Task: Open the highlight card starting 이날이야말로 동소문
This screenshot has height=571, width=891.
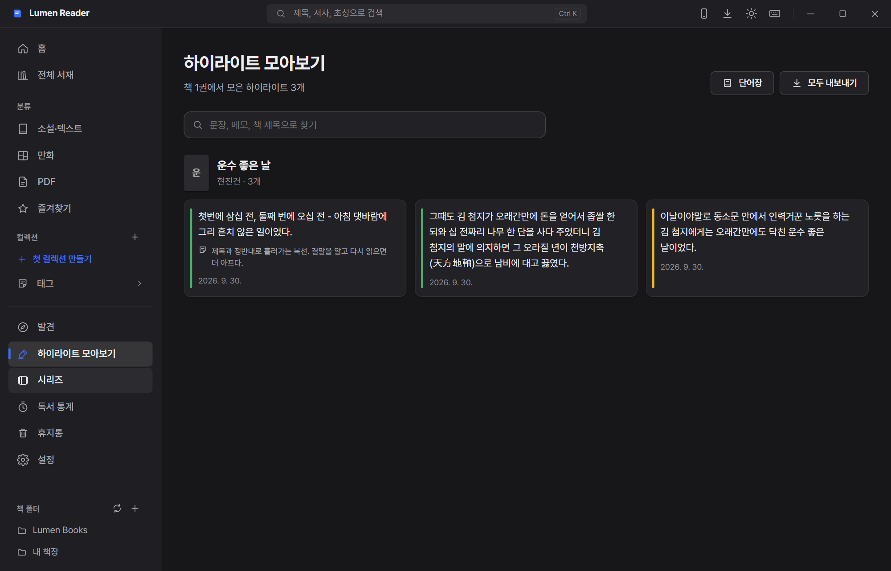Action: [x=757, y=248]
